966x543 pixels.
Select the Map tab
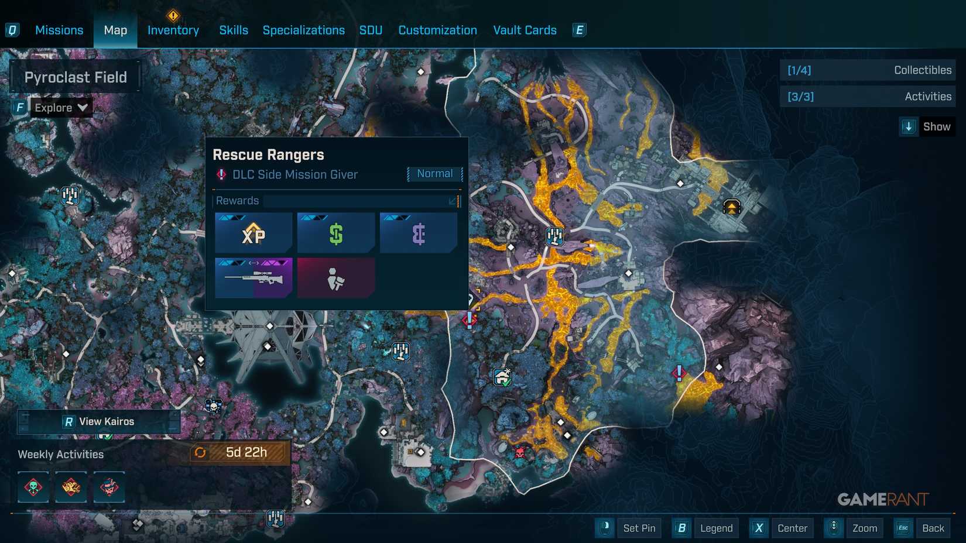pos(115,30)
